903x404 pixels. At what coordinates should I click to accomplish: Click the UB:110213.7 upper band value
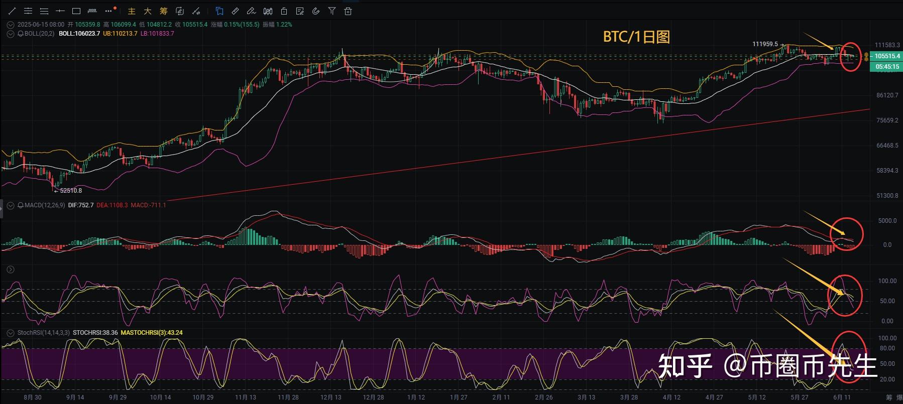coord(120,34)
